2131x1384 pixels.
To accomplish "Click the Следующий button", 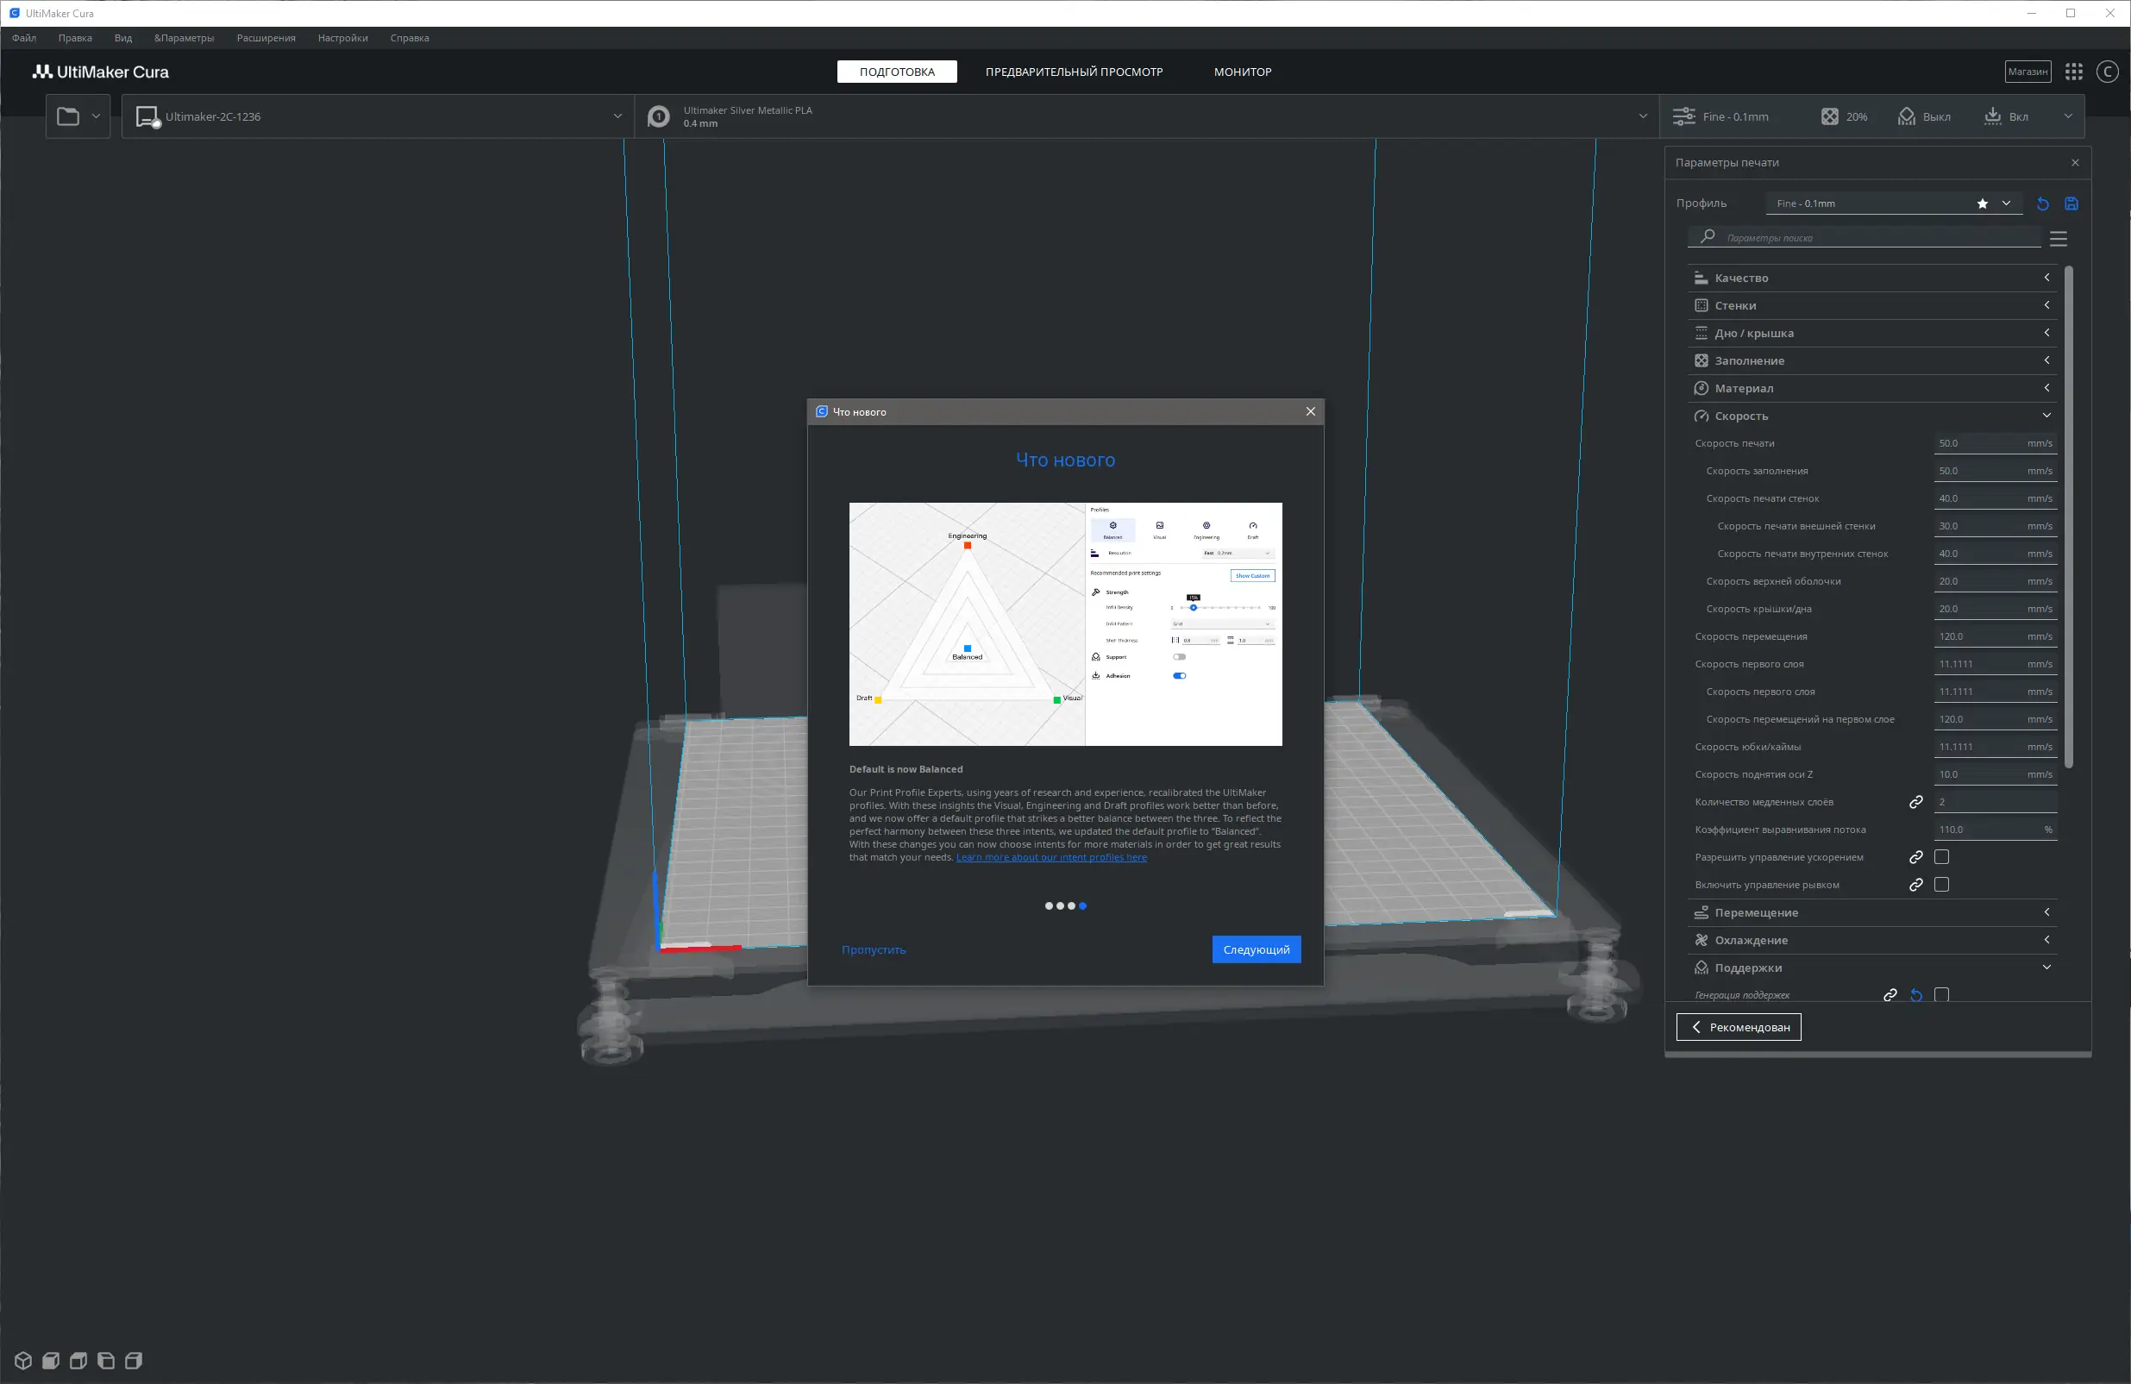I will [1256, 949].
